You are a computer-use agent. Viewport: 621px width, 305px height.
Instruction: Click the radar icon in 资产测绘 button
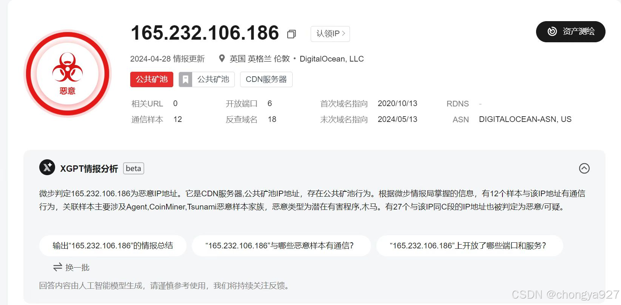tap(552, 31)
